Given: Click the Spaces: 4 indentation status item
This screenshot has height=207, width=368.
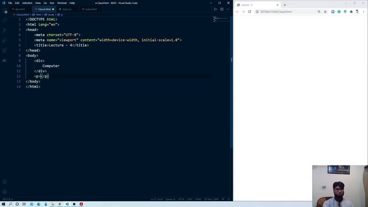Looking at the screenshot, I should point(170,200).
